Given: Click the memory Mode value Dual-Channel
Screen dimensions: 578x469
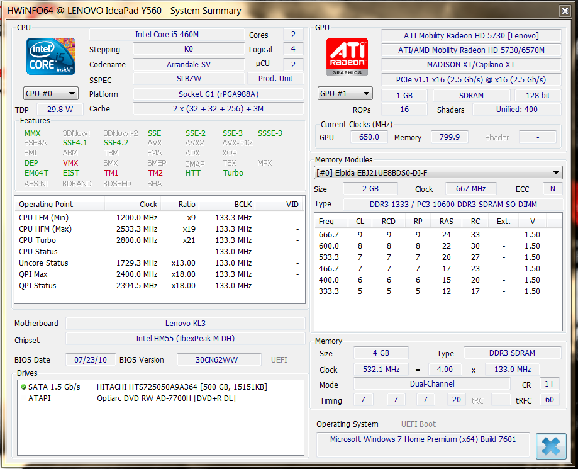Looking at the screenshot, I should click(x=432, y=384).
